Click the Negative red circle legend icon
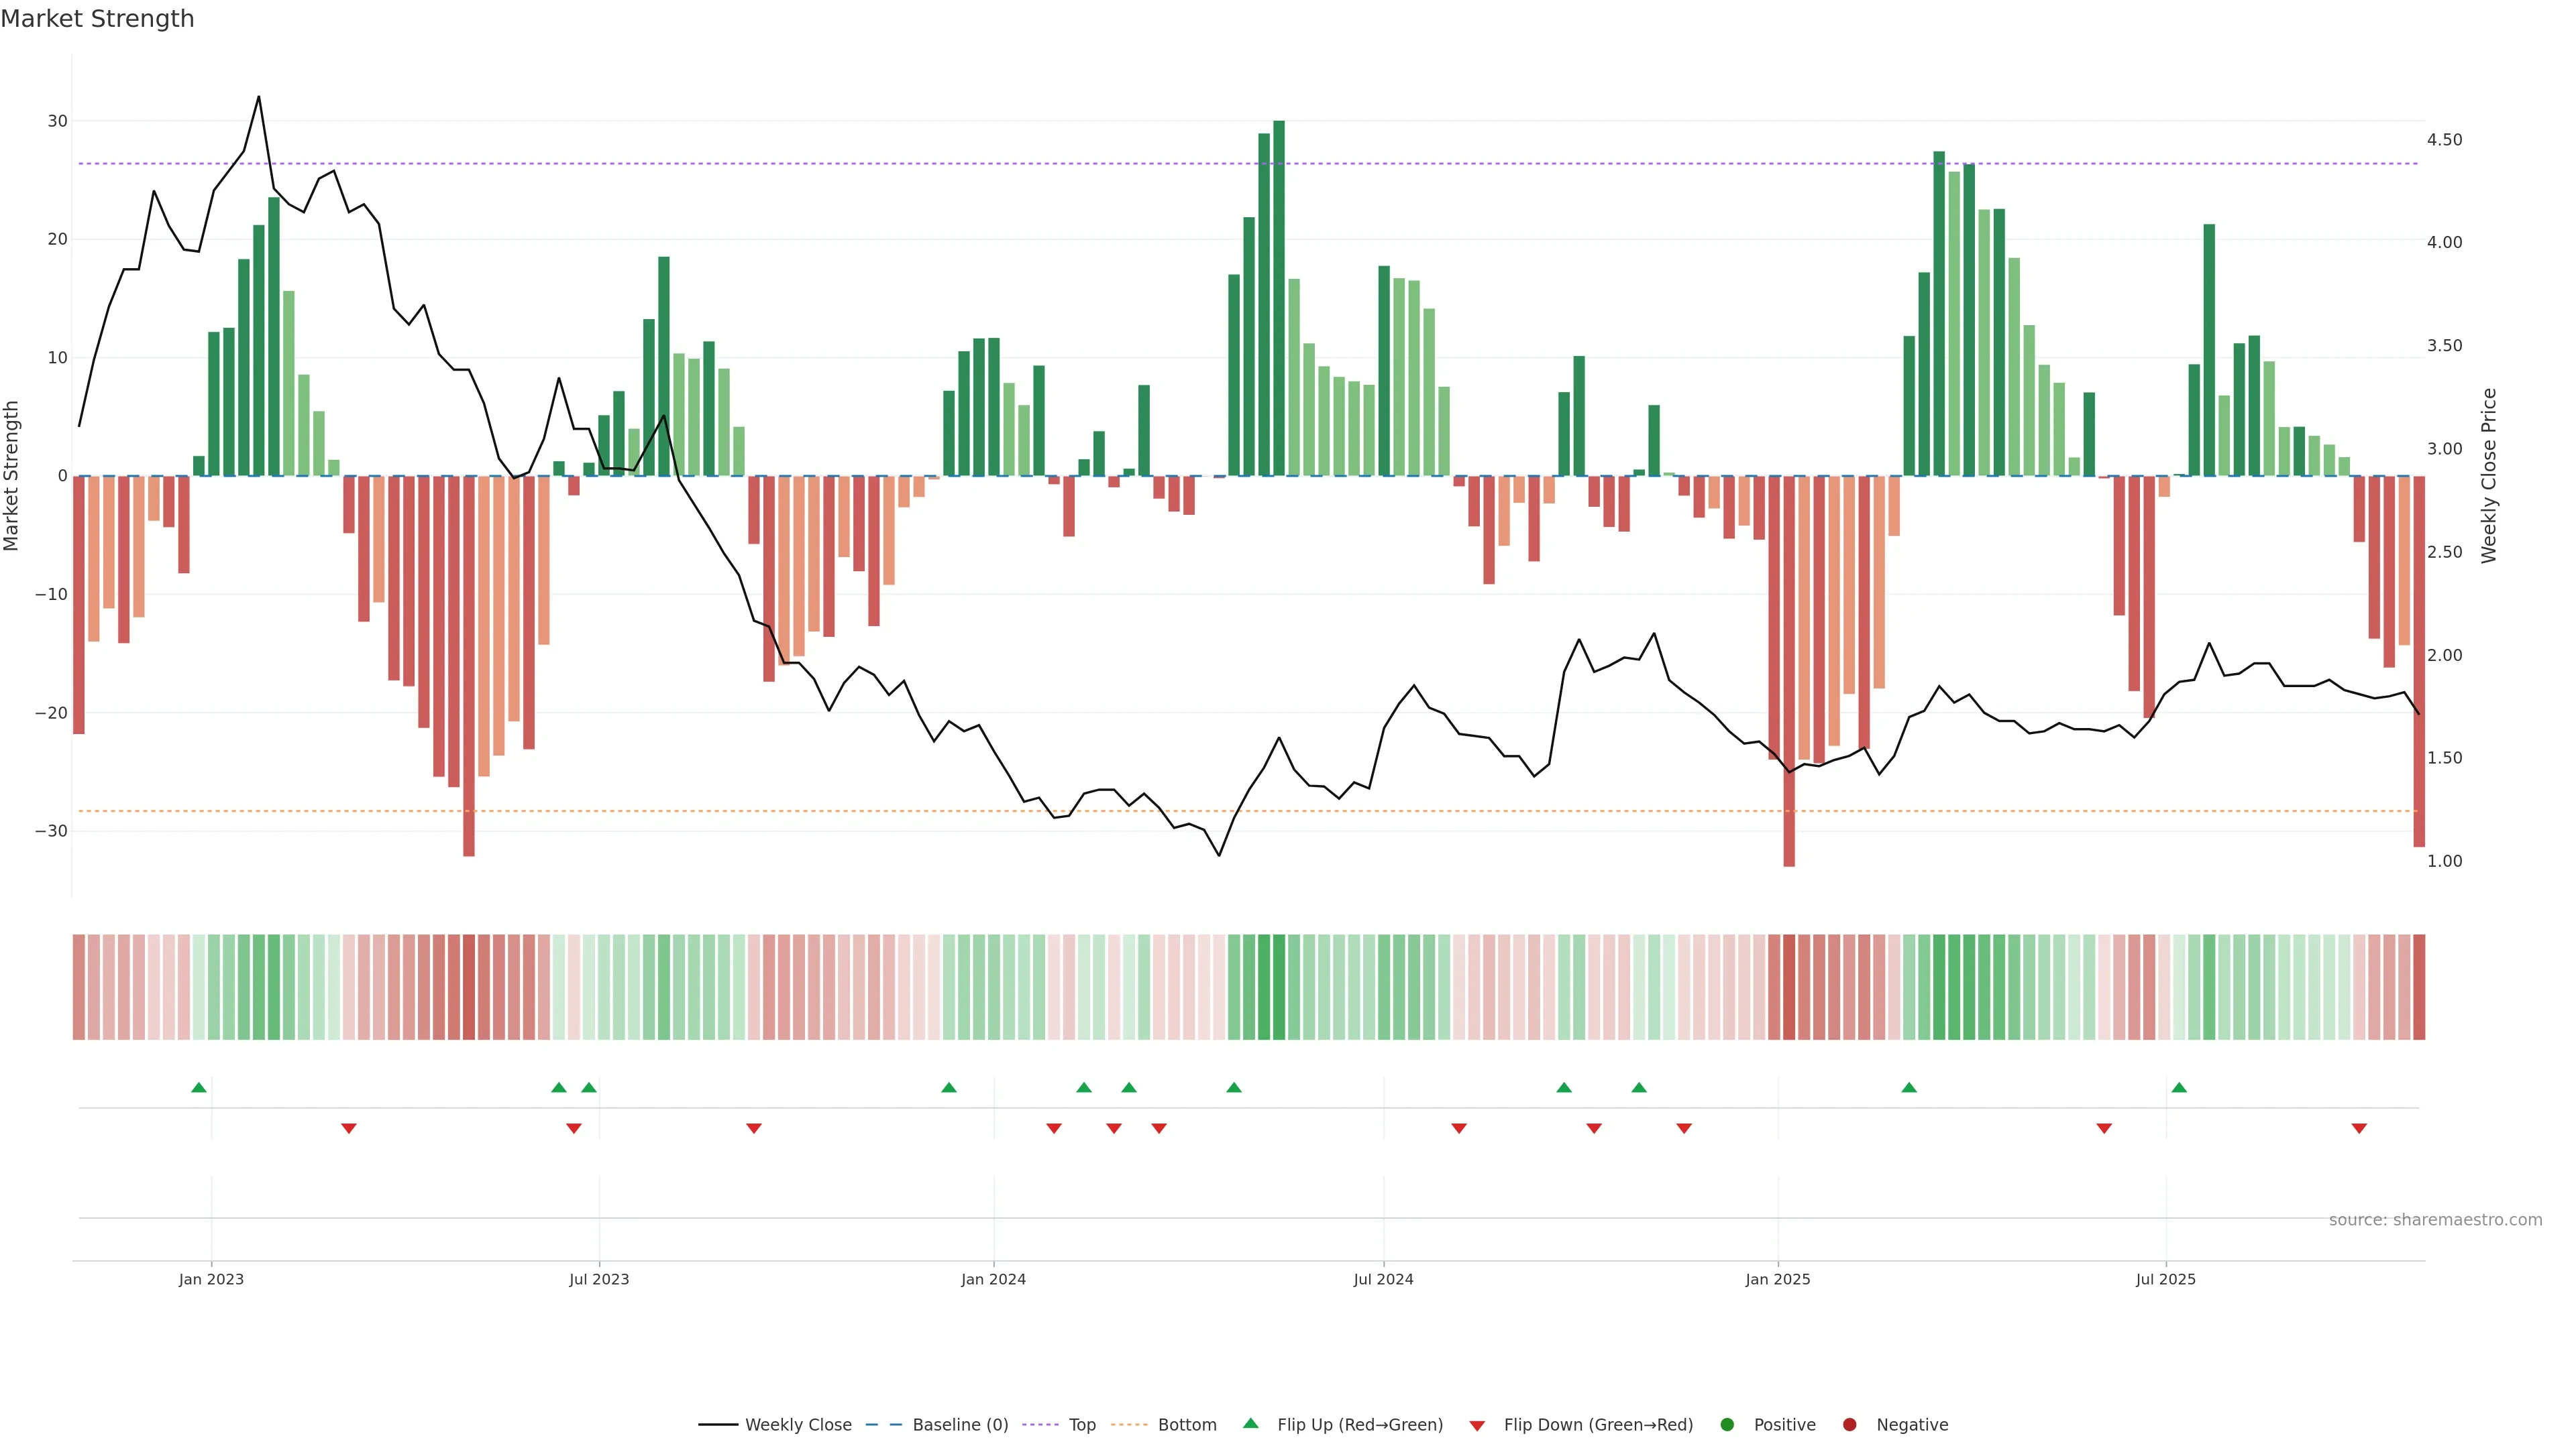 (1849, 1425)
